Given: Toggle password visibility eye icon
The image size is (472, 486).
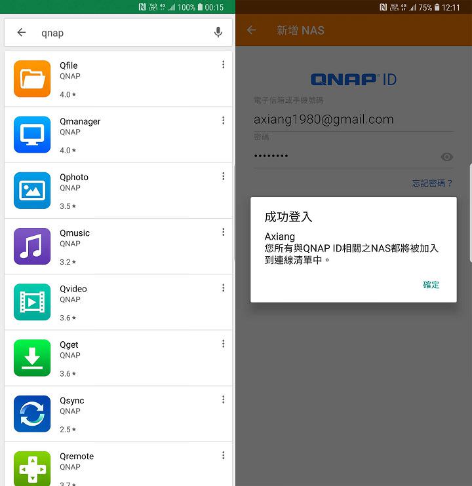Looking at the screenshot, I should pyautogui.click(x=447, y=157).
